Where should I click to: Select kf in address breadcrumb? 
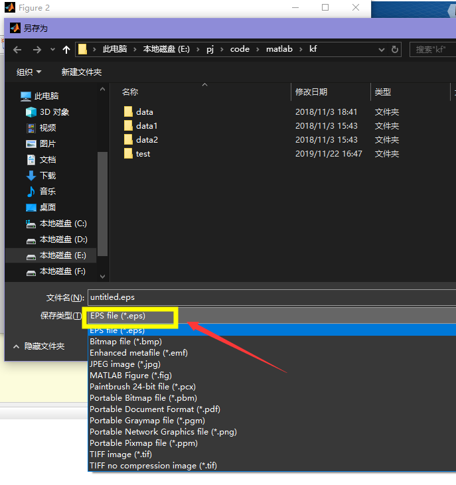pyautogui.click(x=313, y=49)
